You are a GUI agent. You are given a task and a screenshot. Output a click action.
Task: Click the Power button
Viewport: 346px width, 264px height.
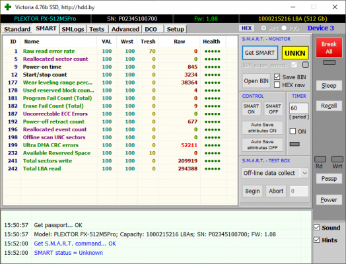click(329, 199)
